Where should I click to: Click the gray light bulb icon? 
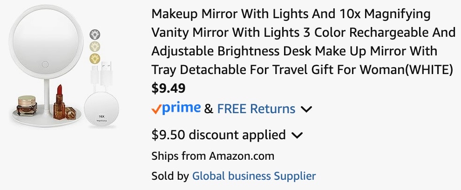pos(95,34)
